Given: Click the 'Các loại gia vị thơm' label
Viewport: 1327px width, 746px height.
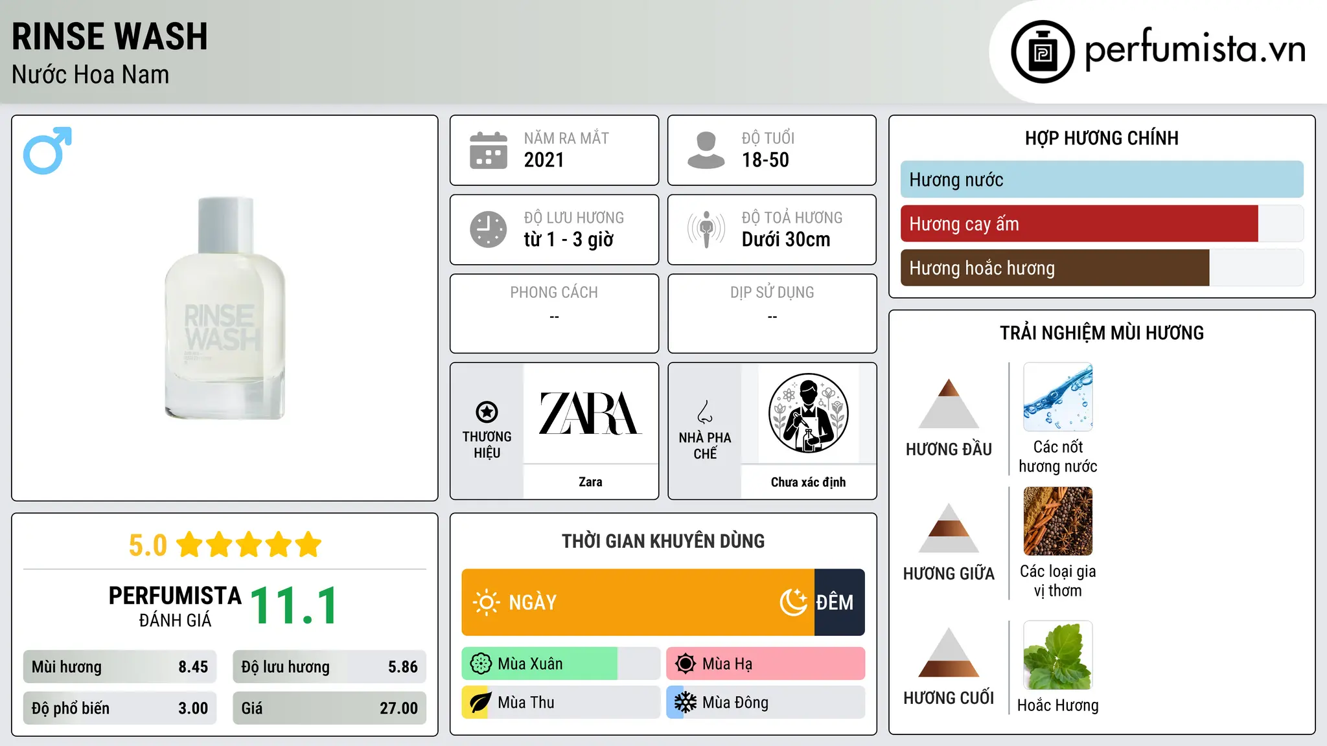Looking at the screenshot, I should [1057, 581].
